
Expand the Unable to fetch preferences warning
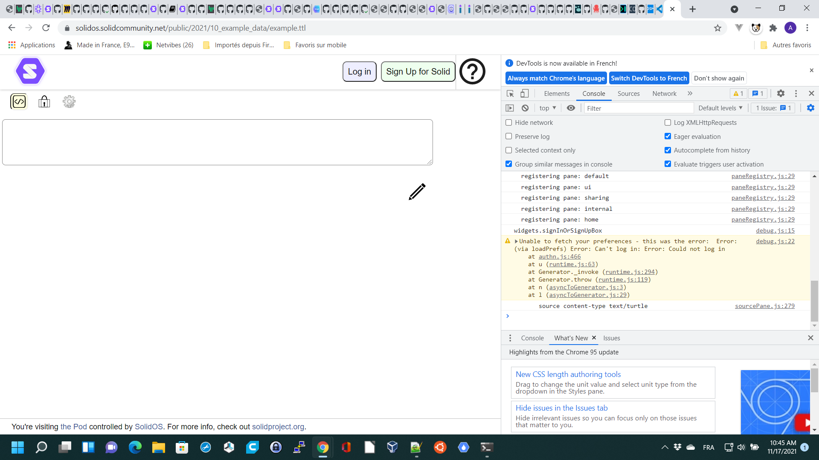516,241
